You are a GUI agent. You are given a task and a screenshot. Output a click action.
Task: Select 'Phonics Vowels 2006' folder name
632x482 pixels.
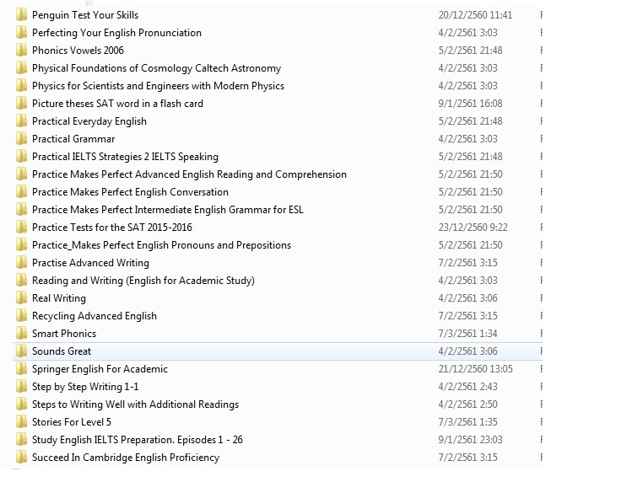[x=78, y=51]
